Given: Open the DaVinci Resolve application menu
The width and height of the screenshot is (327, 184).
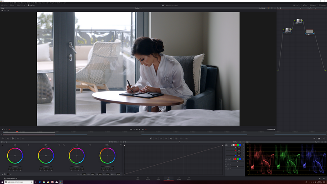Looking at the screenshot, I should (5, 3).
